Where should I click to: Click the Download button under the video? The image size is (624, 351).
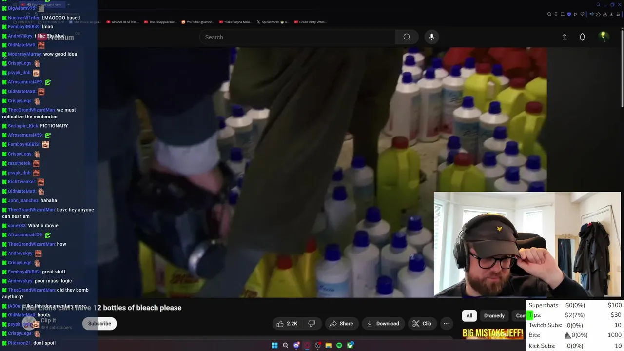tap(383, 323)
